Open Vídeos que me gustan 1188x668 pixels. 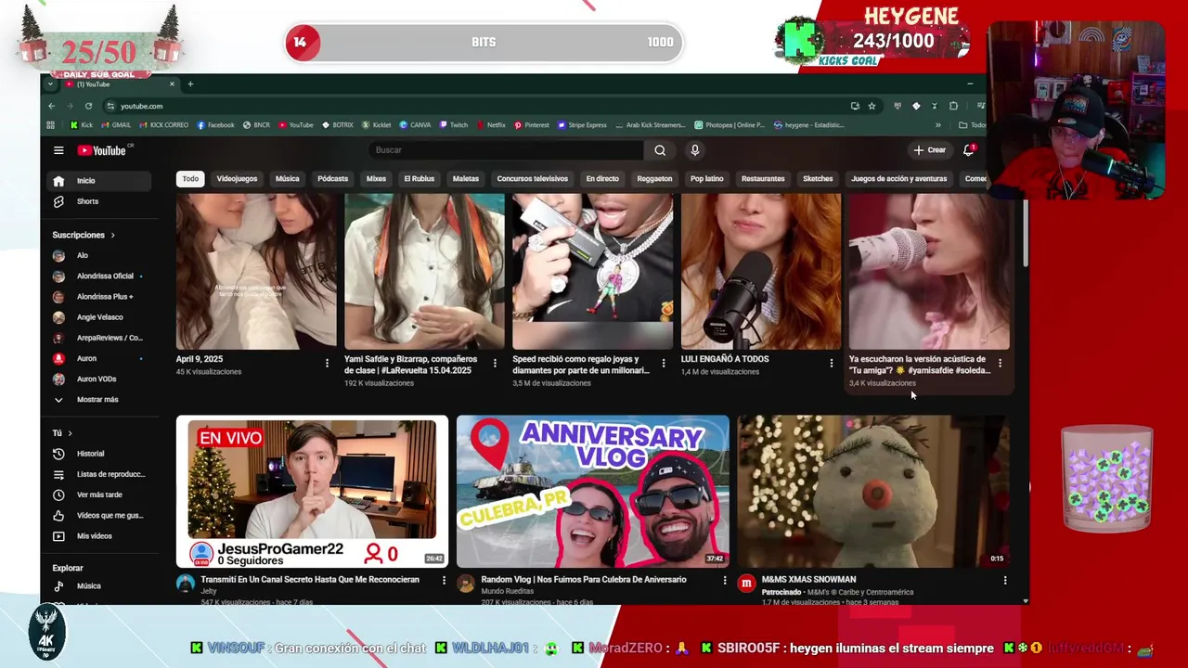pyautogui.click(x=98, y=515)
